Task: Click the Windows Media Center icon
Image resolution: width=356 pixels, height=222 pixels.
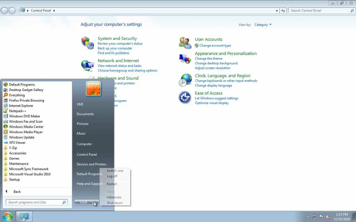Action: click(x=6, y=127)
